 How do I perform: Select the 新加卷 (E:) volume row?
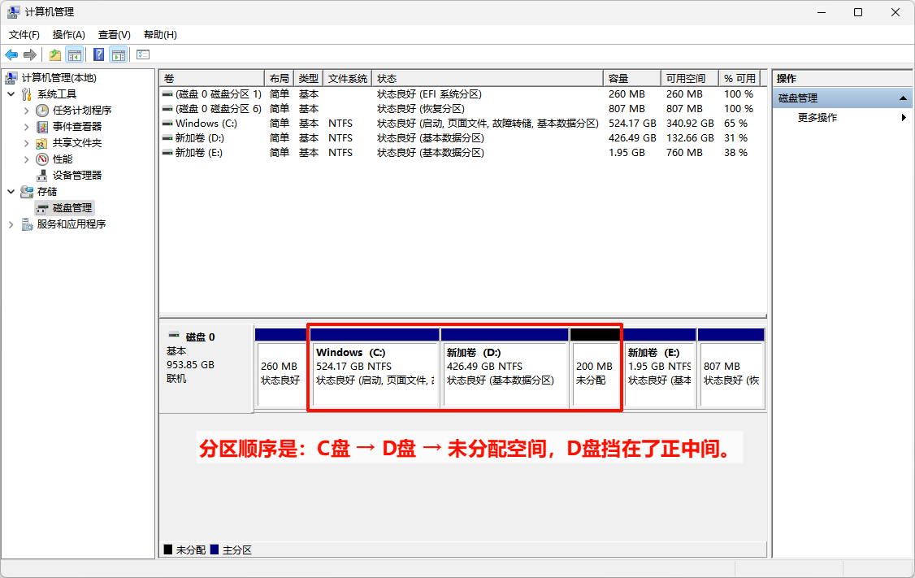click(462, 152)
